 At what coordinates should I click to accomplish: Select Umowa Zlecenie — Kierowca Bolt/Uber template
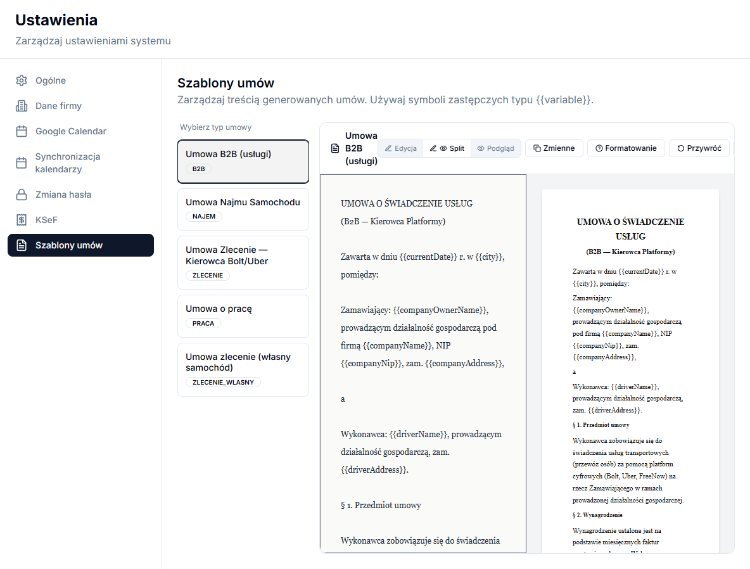pos(243,262)
